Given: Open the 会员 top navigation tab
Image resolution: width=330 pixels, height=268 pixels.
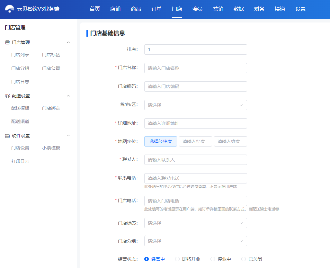Looking at the screenshot, I should [x=198, y=9].
